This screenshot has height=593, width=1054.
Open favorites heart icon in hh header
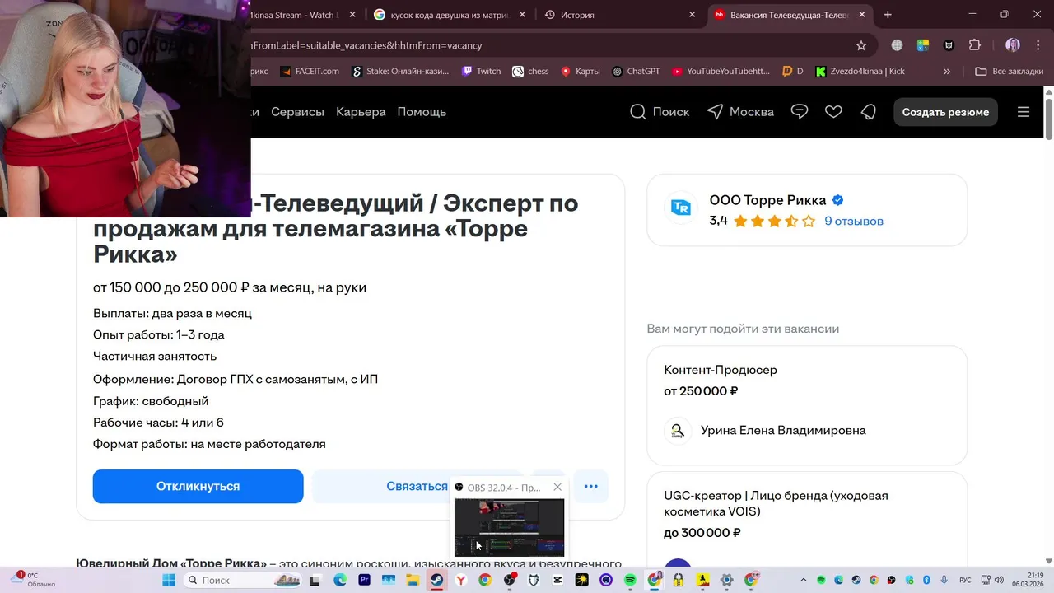[833, 112]
